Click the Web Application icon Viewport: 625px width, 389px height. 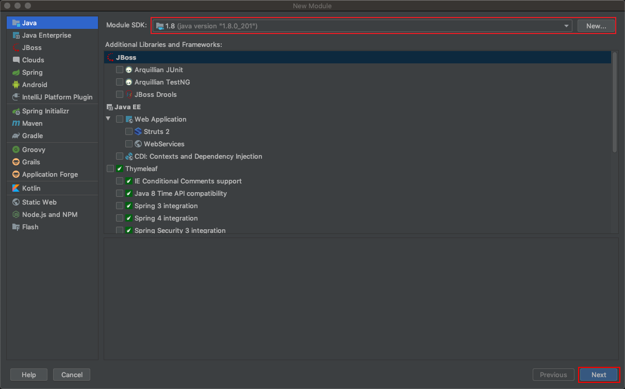coord(129,119)
